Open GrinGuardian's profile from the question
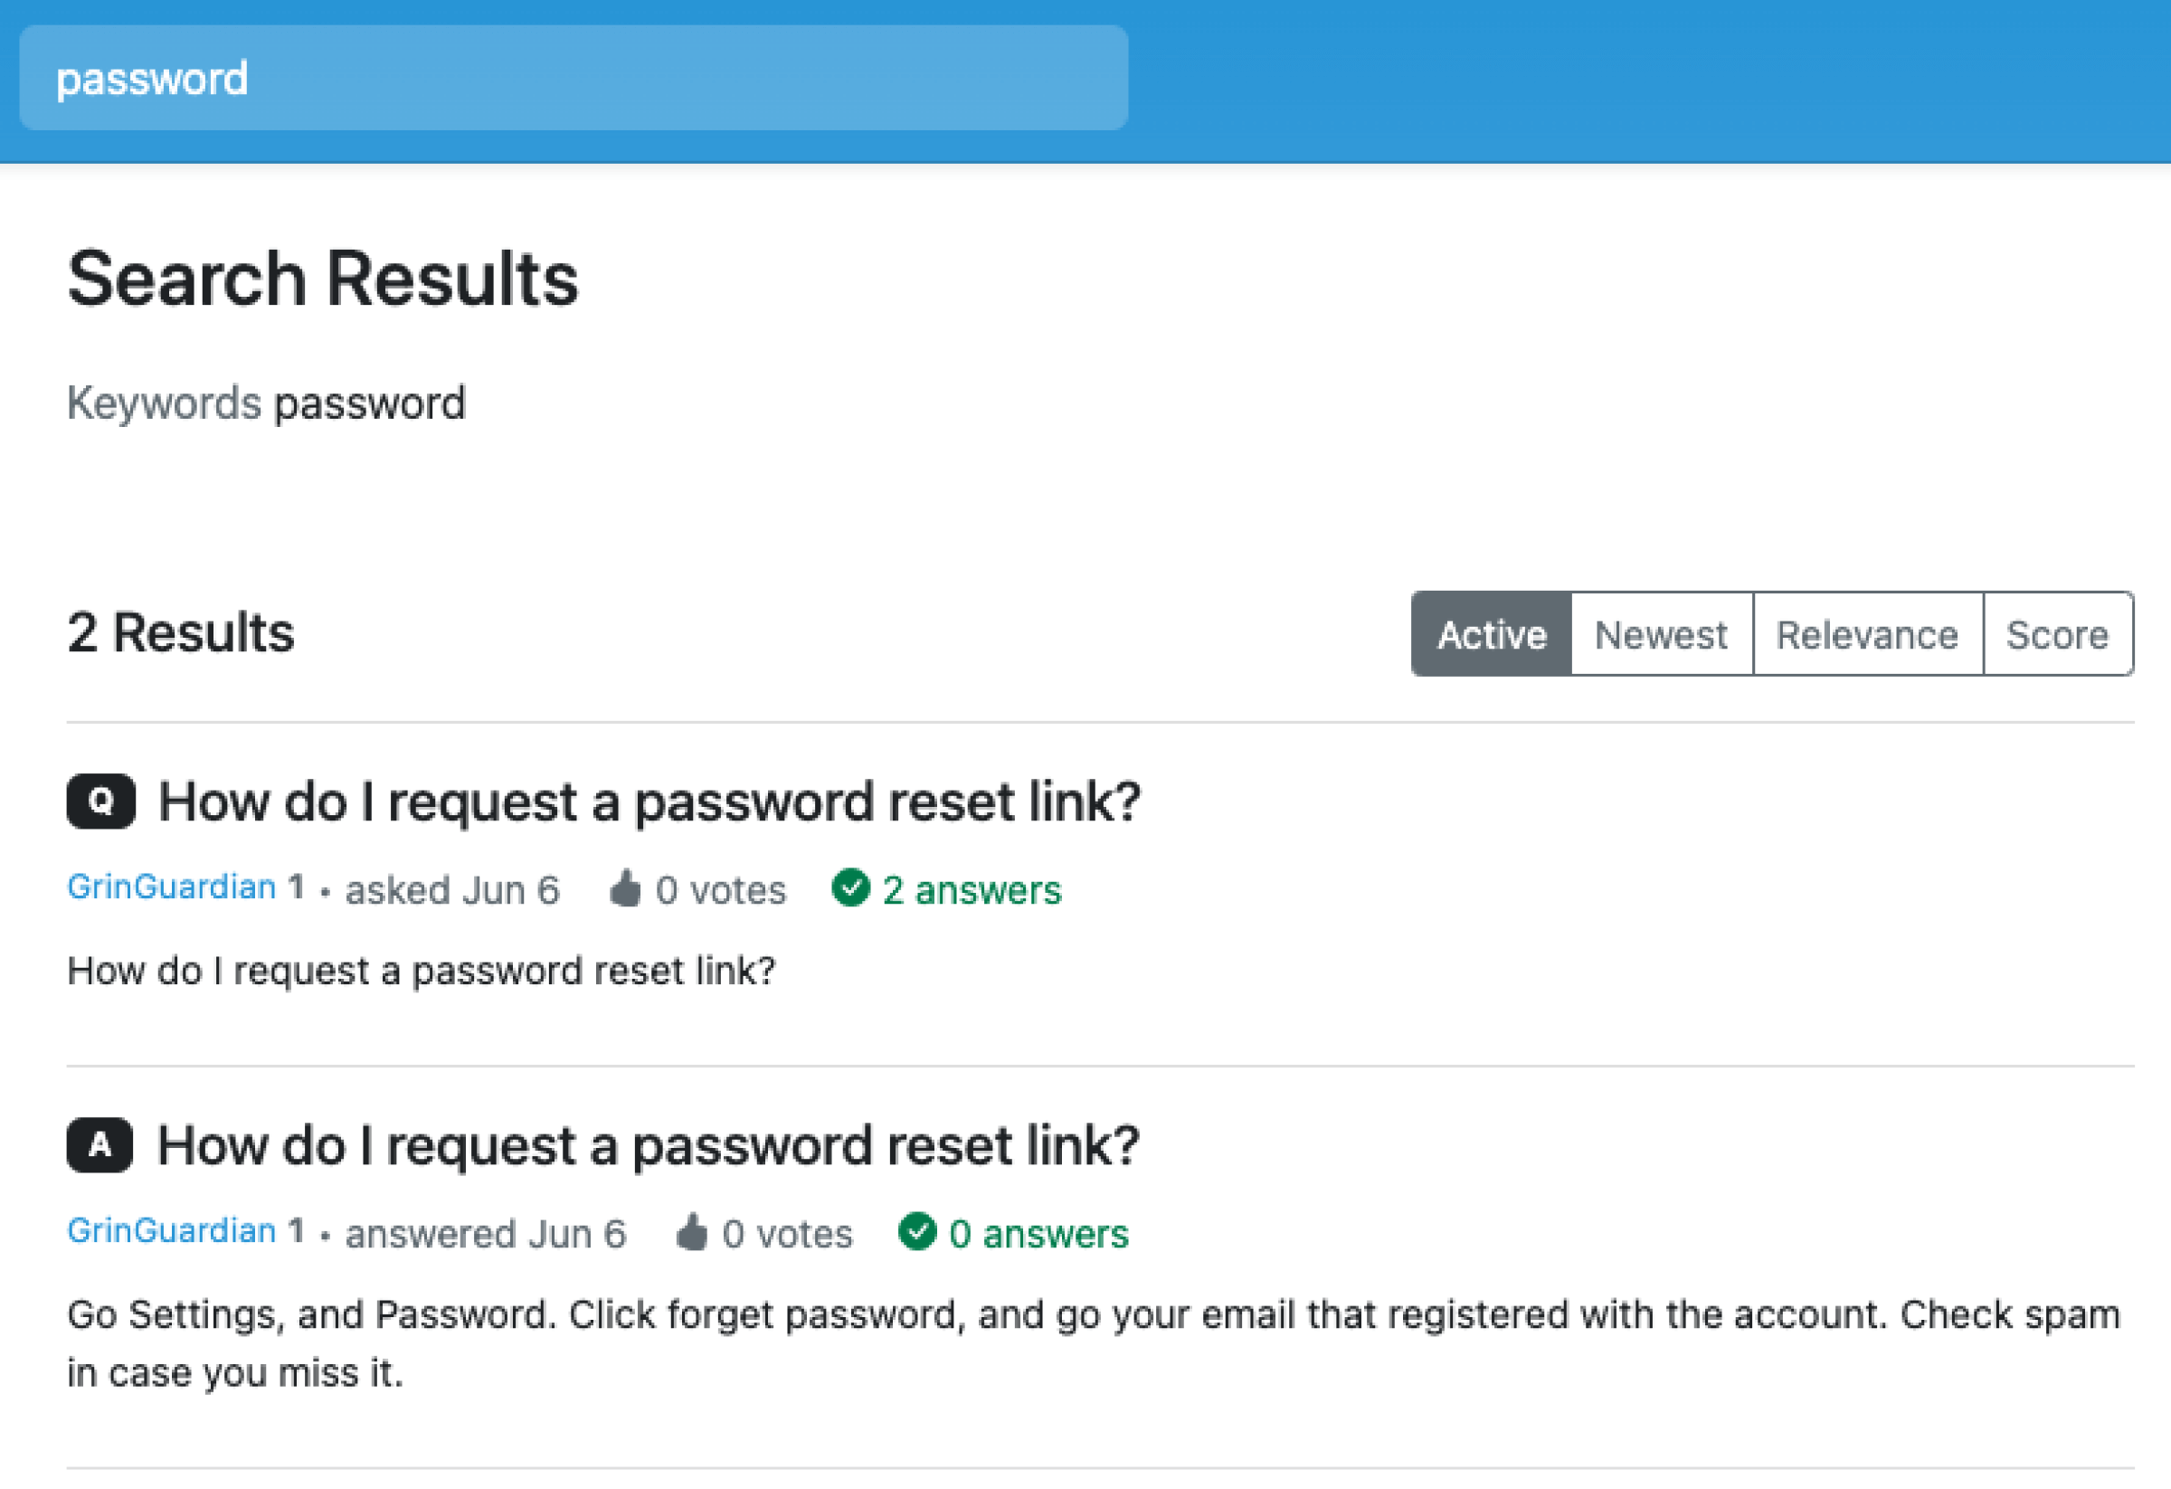This screenshot has height=1489, width=2171. pyautogui.click(x=170, y=887)
